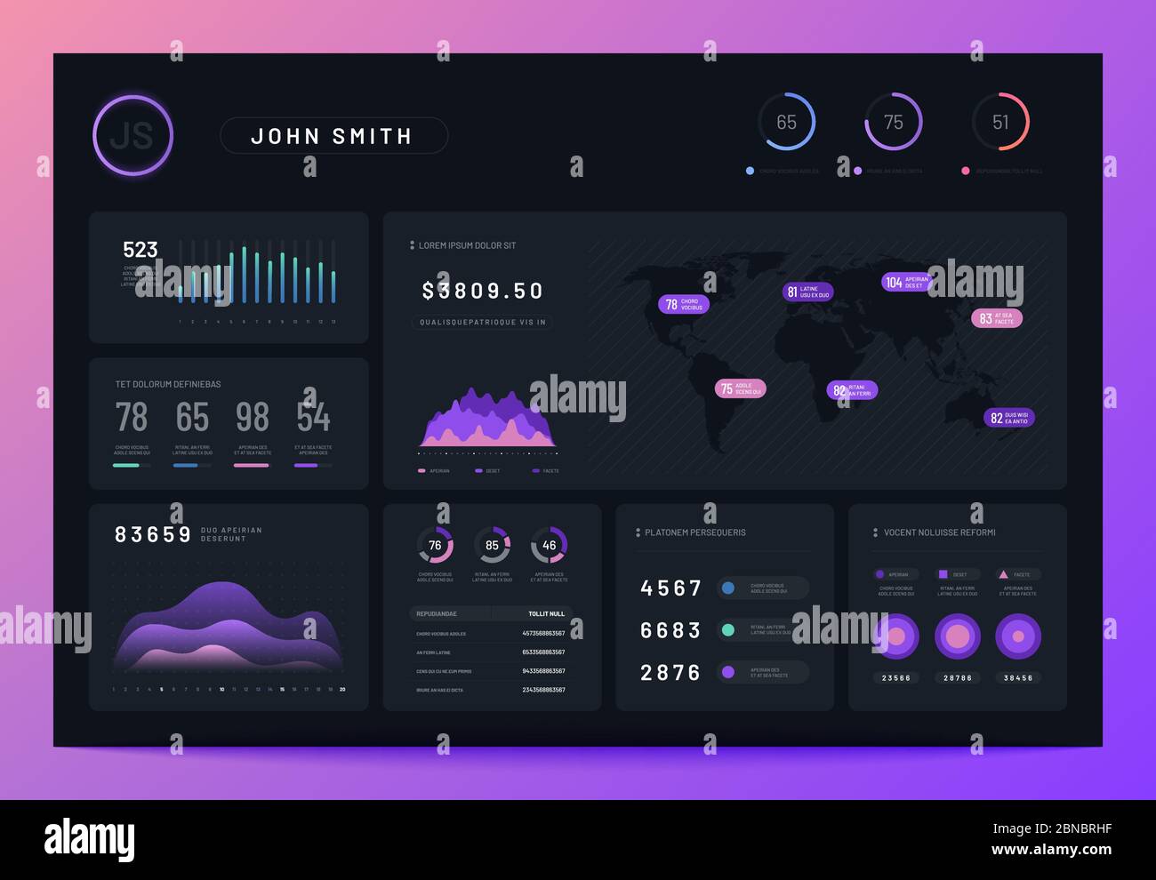Toggle the blue dot pill next to 4567
1156x880 pixels.
point(763,588)
